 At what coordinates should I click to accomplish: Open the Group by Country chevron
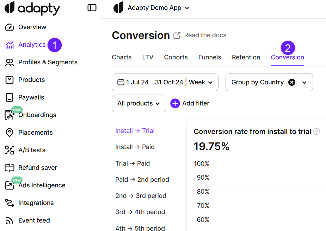tap(305, 82)
